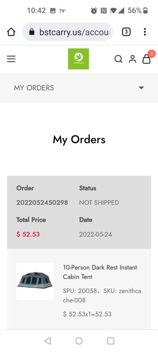Screen dimensions: 158x352
Task: Tap the NOT SHIPPED order status text
Action: tap(99, 202)
